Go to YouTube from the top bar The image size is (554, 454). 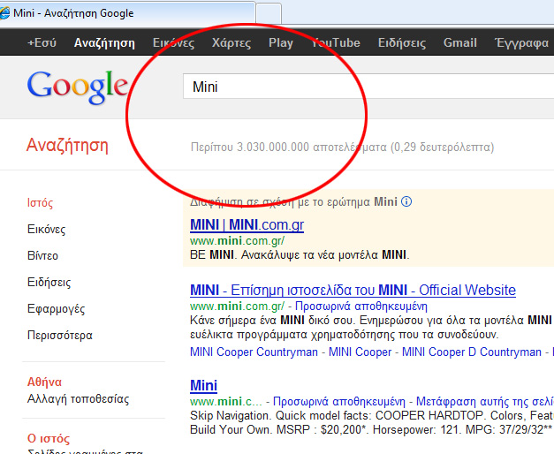pos(335,42)
